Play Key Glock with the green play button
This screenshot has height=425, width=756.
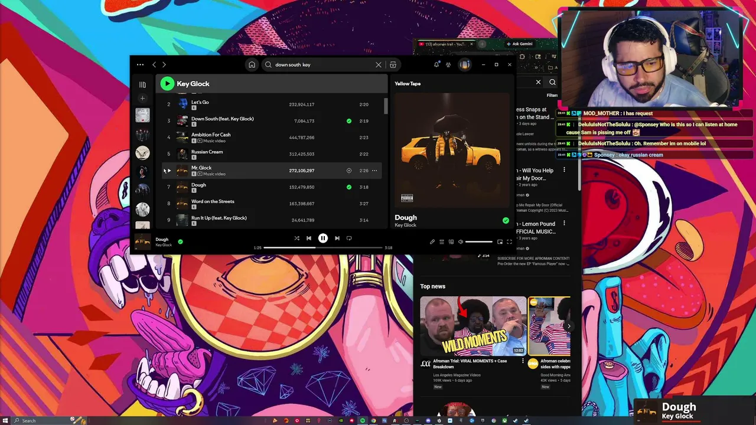[167, 84]
